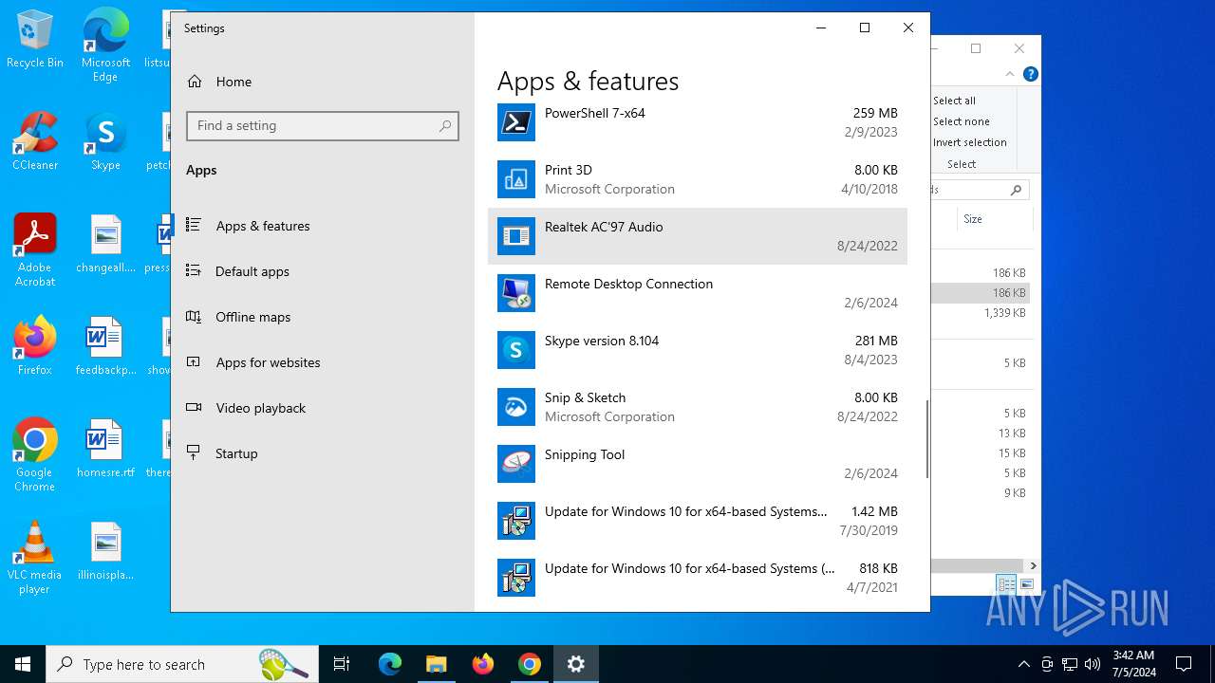Click the Size column header in Explorer
Screen dimensions: 1215x683
pyautogui.click(x=973, y=219)
